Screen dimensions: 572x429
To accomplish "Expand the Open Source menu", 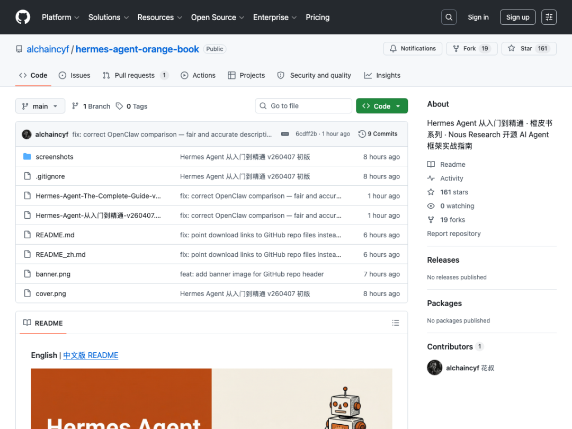I will coord(218,17).
